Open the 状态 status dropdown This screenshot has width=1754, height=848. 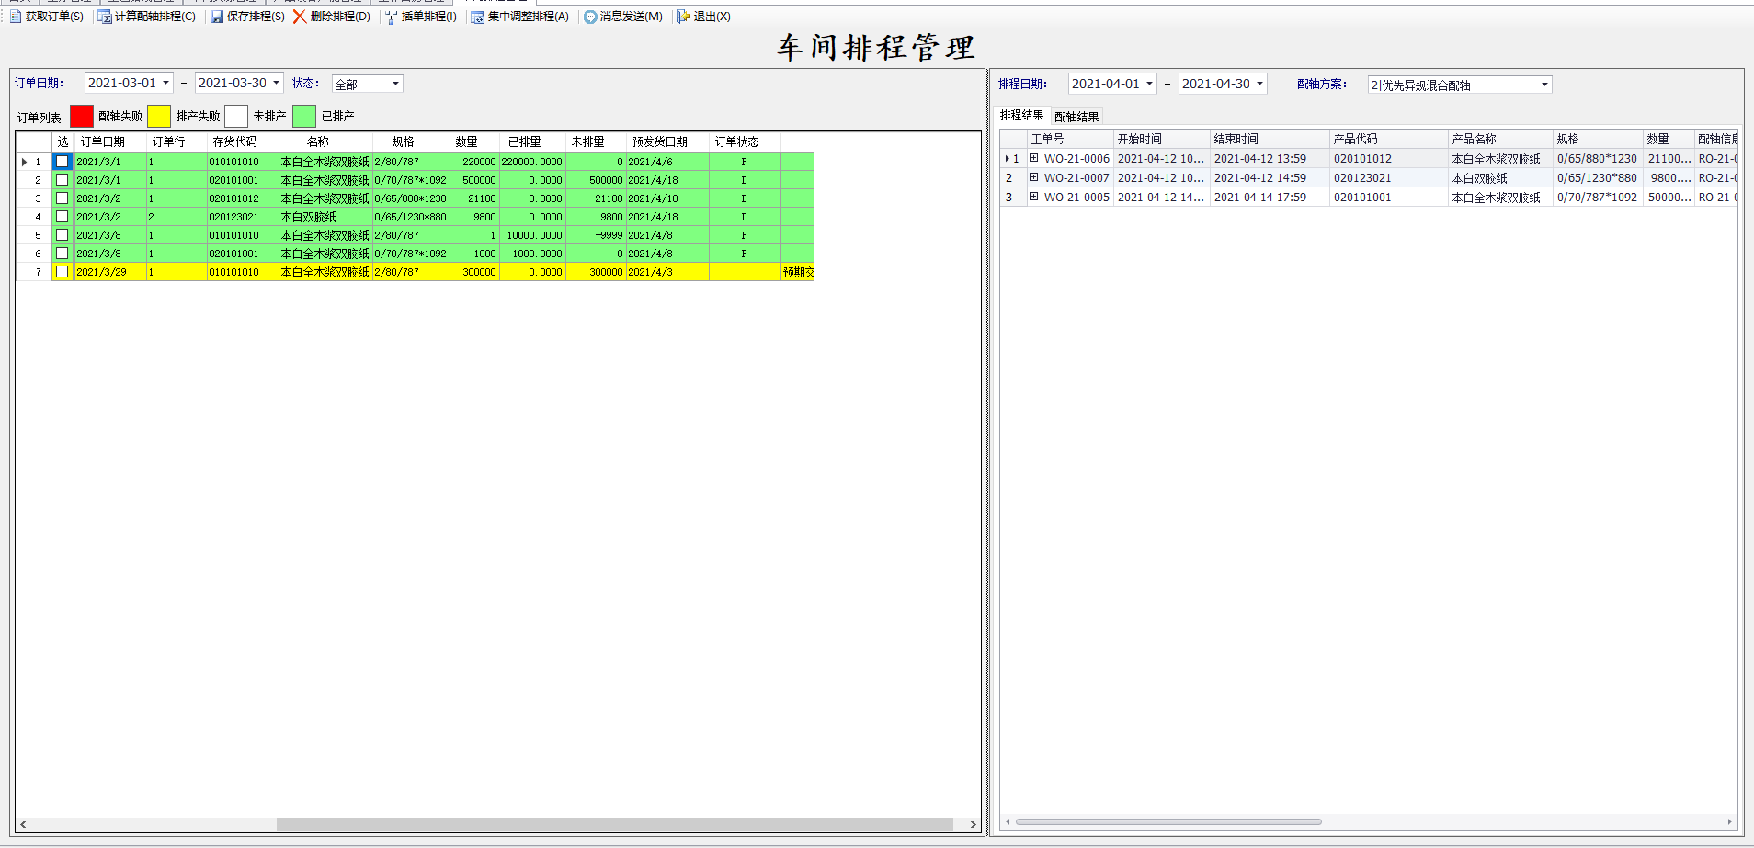tap(395, 84)
